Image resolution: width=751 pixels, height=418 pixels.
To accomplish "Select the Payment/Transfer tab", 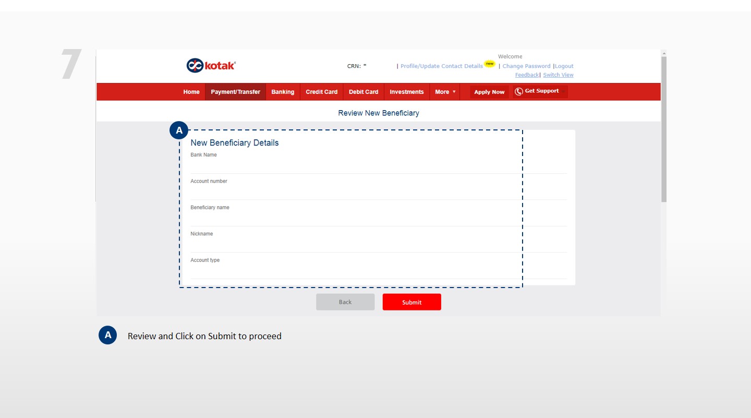I will [235, 92].
